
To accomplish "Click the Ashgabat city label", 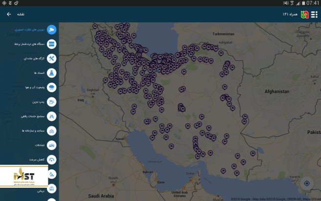I will tap(226, 43).
